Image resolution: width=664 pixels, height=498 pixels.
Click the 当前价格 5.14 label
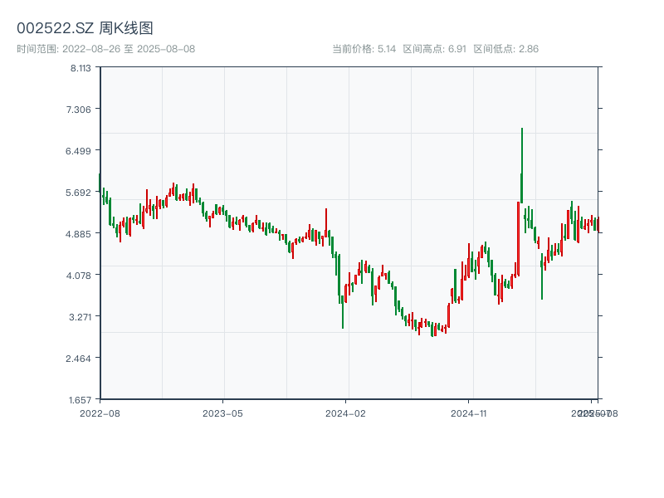pyautogui.click(x=364, y=49)
